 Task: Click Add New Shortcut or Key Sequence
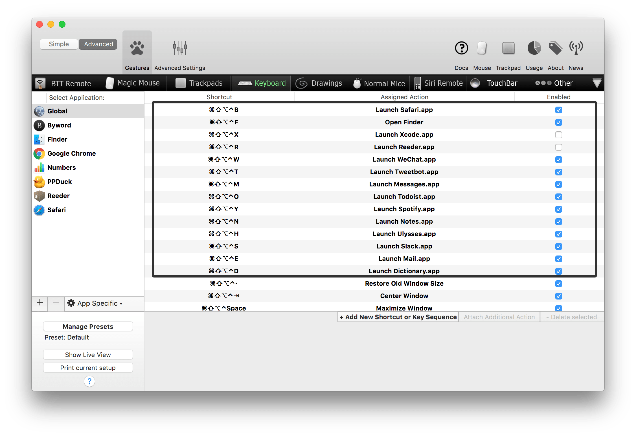398,317
